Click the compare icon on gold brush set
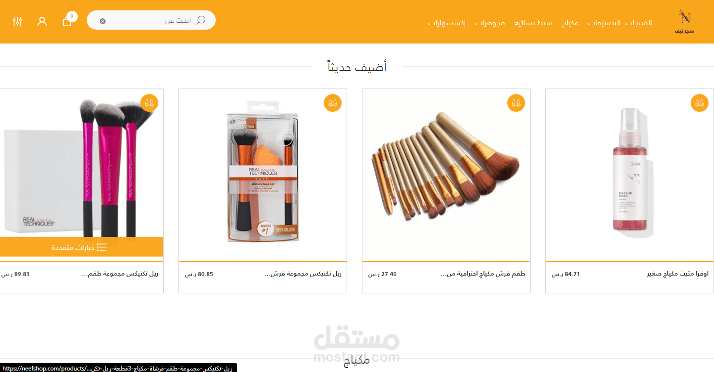 click(x=516, y=103)
